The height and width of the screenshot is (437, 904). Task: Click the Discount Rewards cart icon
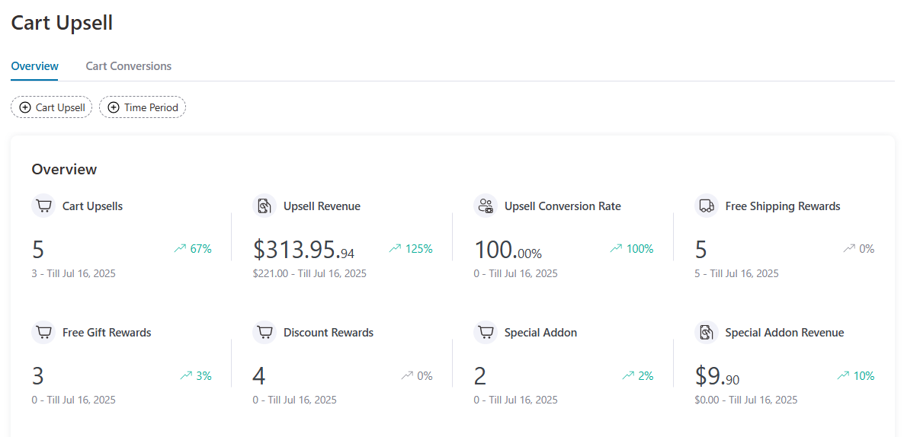coord(264,332)
